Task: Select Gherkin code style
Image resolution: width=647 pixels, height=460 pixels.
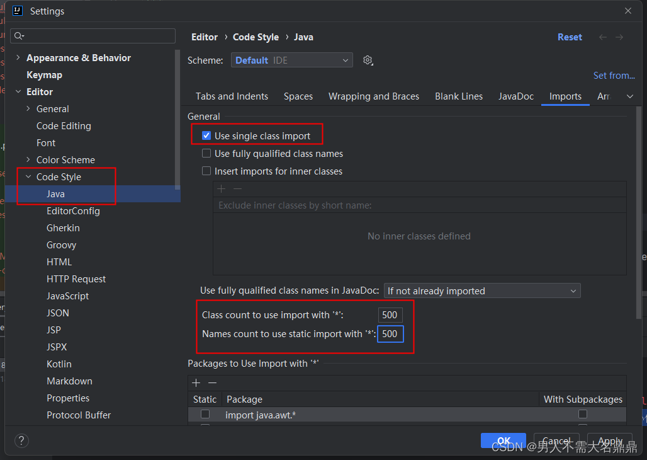Action: click(x=63, y=227)
